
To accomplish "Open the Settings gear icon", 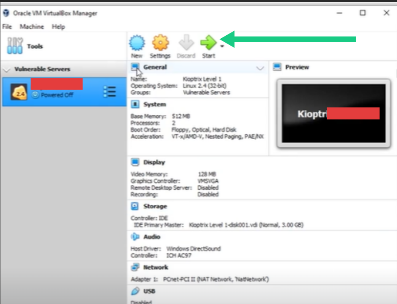I will click(160, 43).
